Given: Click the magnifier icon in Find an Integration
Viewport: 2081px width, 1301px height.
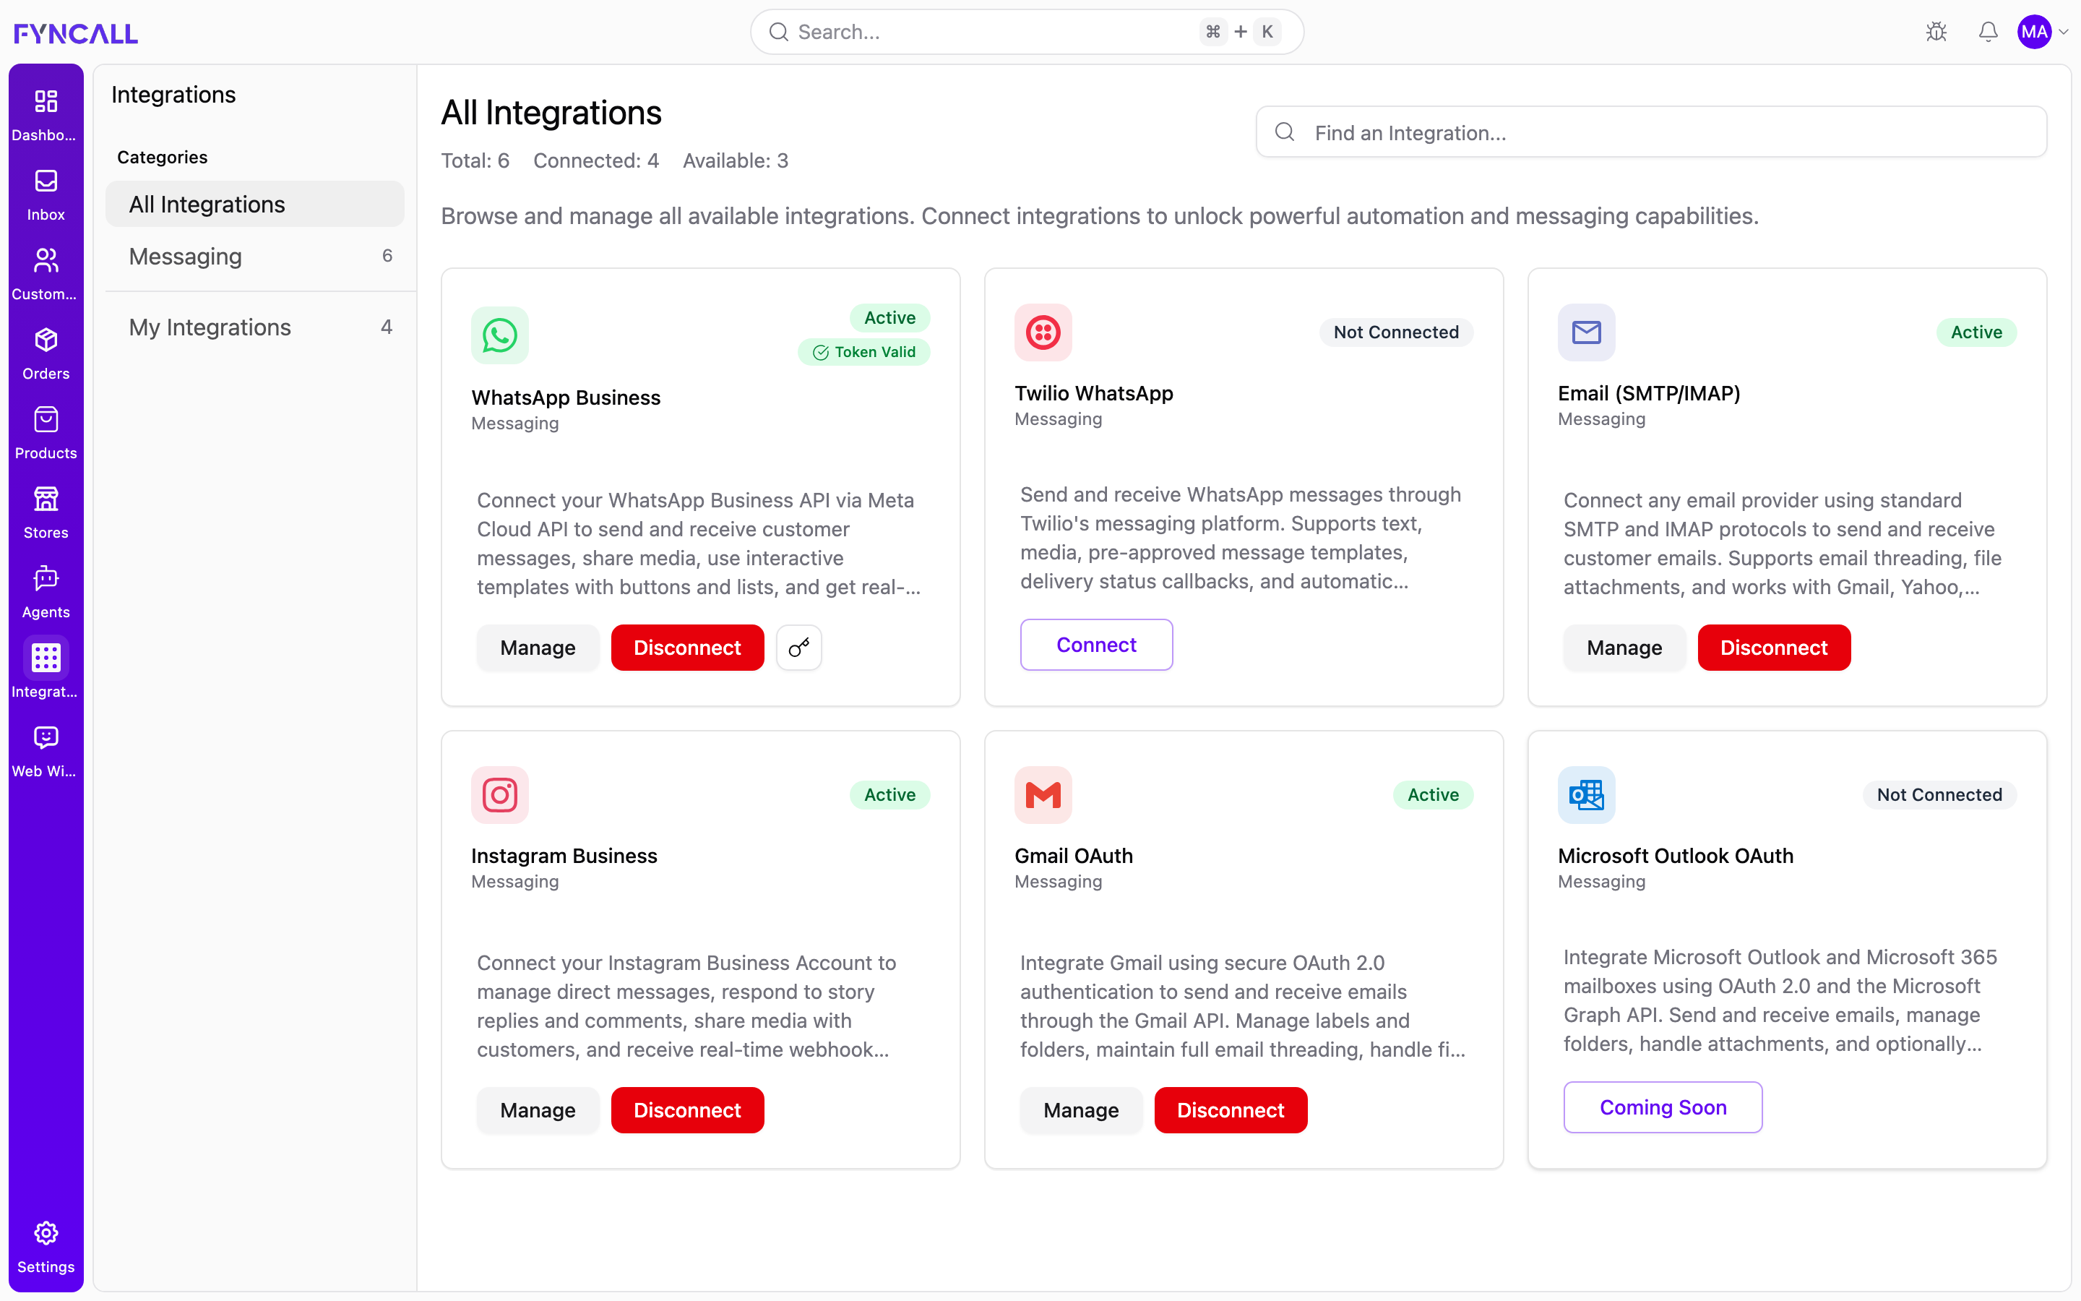Looking at the screenshot, I should click(1285, 132).
